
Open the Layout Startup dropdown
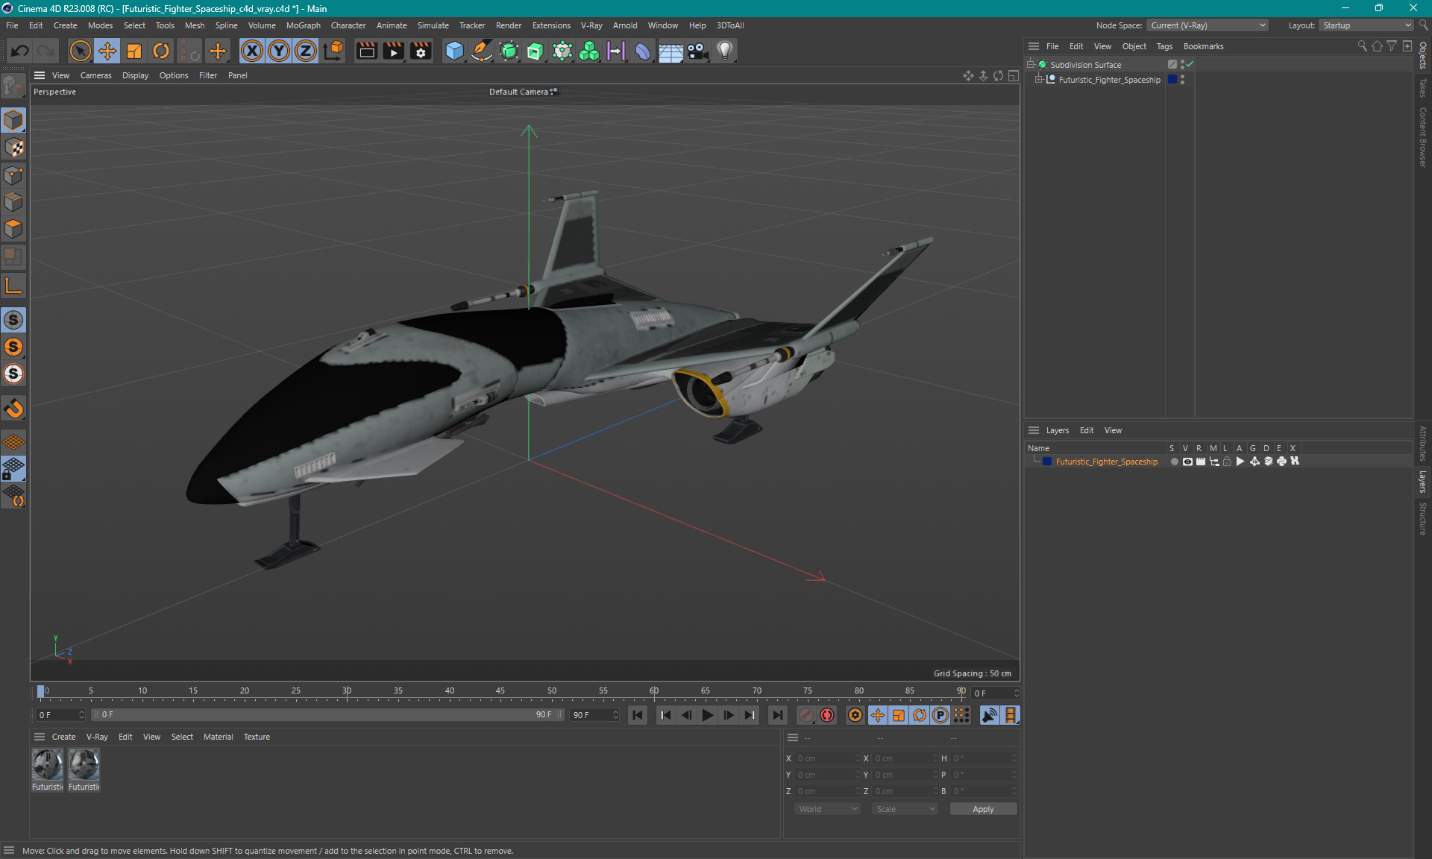point(1366,25)
